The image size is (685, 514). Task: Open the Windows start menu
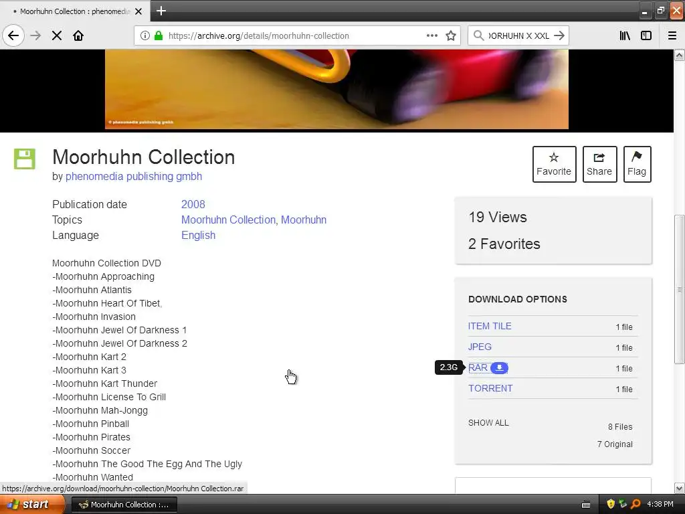[x=31, y=505]
